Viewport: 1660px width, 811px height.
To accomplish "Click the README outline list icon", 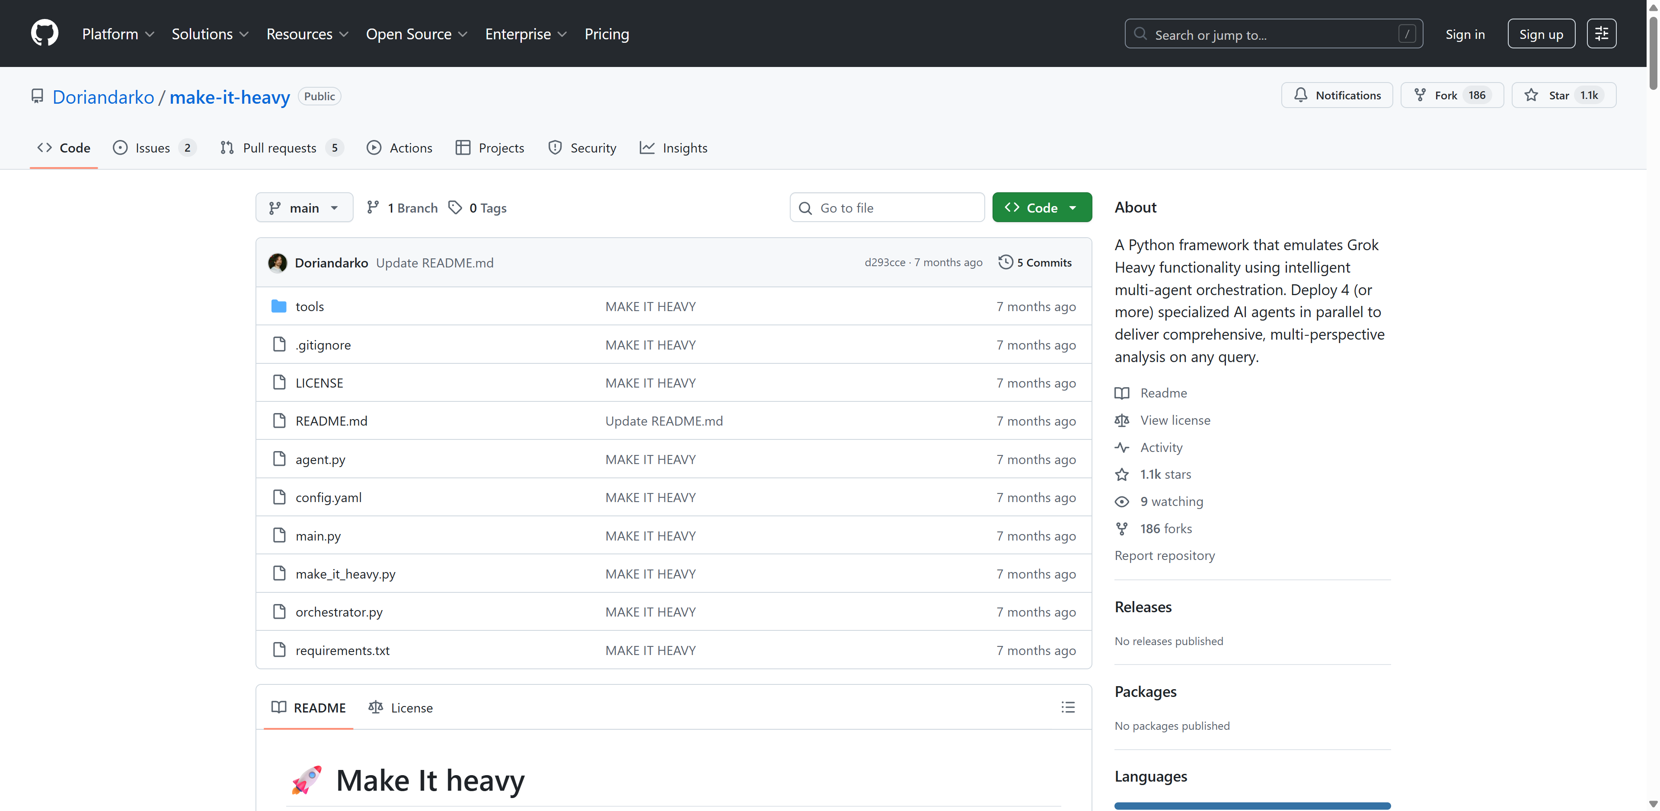I will pos(1068,707).
